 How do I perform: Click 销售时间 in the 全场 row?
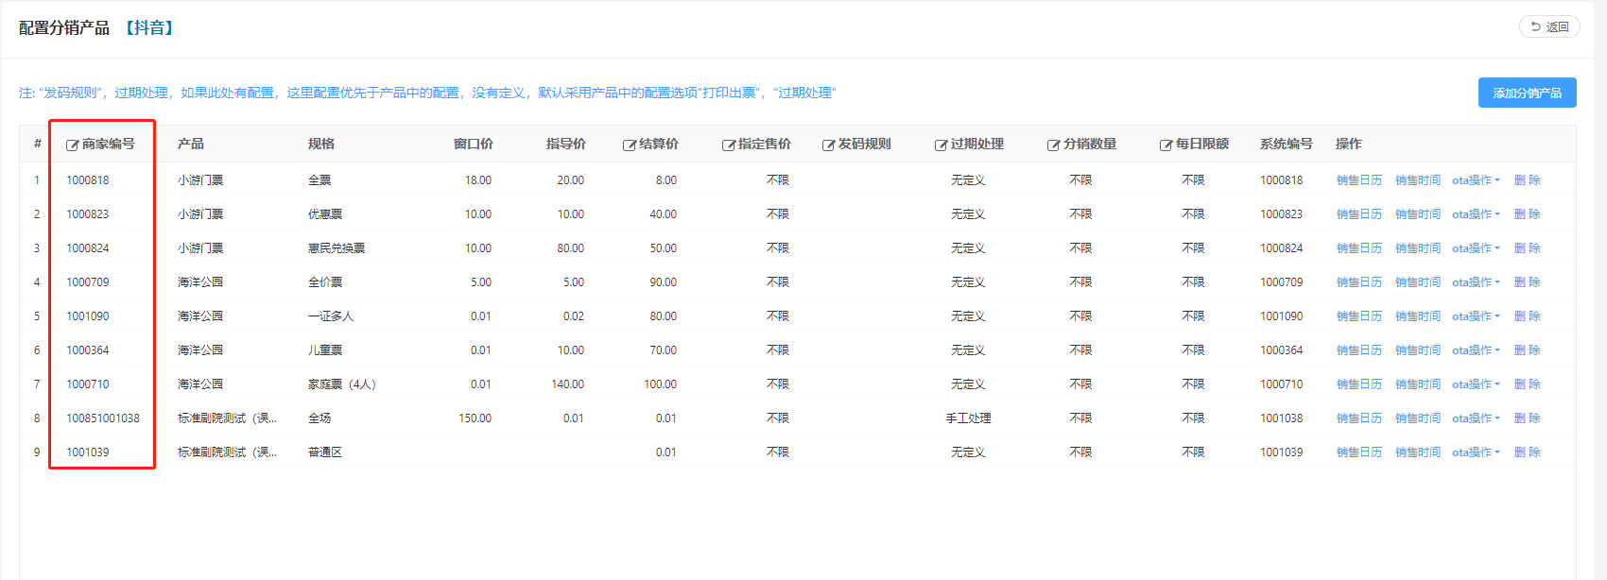click(1417, 418)
